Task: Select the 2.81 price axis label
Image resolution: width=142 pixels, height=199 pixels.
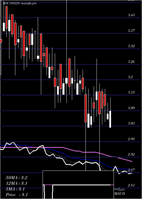Action: (131, 185)
